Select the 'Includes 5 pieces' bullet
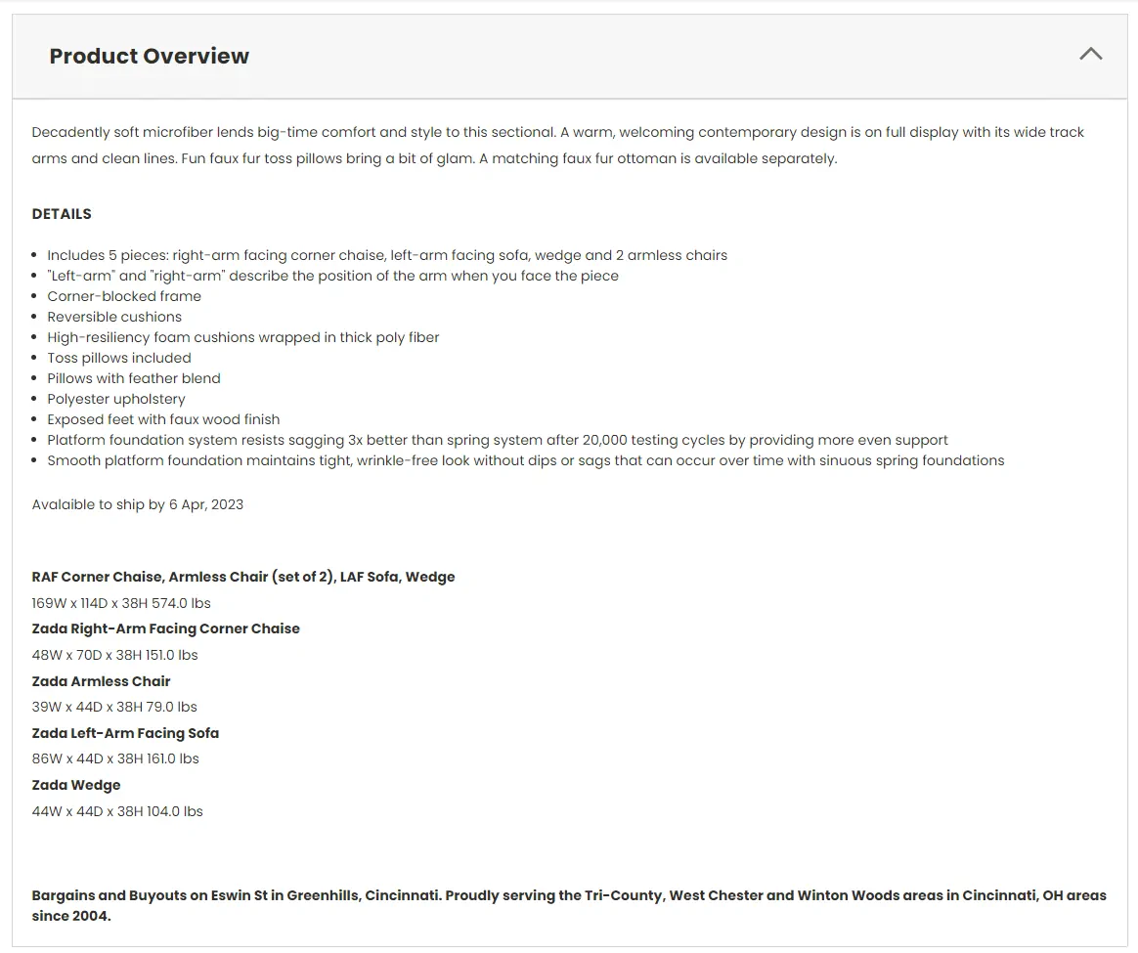The height and width of the screenshot is (953, 1138). click(x=387, y=255)
